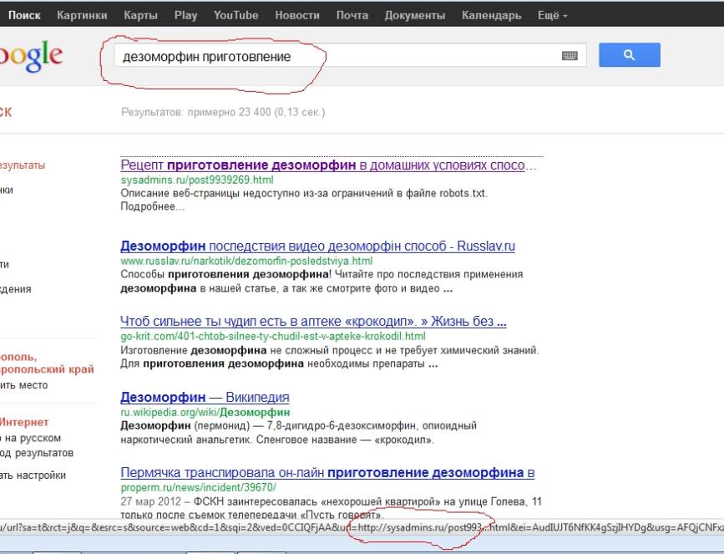Click the Google logo
The height and width of the screenshot is (554, 724).
(31, 55)
